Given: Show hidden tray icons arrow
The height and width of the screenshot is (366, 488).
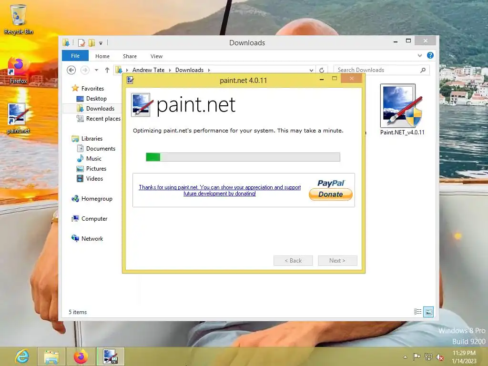Looking at the screenshot, I should point(405,357).
